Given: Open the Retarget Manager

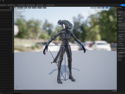Looking at the screenshot, I should 31,5.
